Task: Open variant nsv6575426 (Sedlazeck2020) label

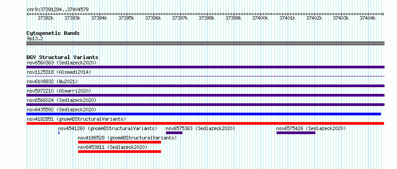Action: point(311,128)
